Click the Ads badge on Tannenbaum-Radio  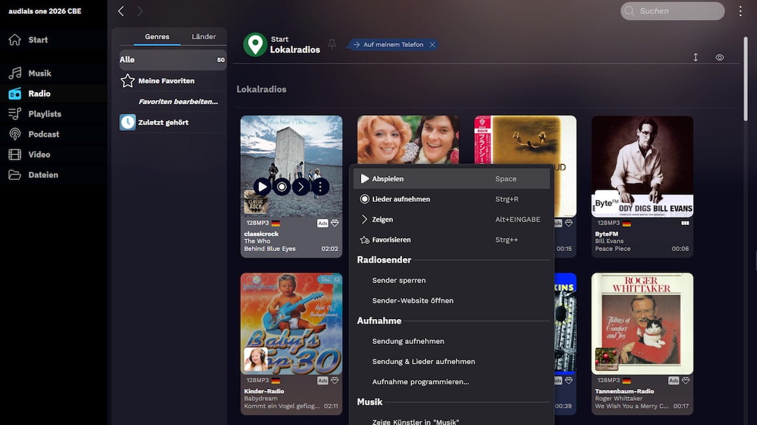click(673, 381)
